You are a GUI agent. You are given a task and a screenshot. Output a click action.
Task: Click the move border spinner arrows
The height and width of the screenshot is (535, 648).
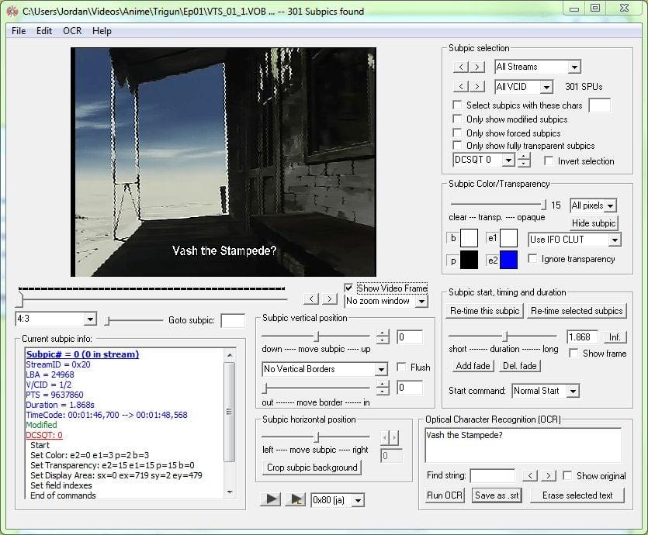pos(383,388)
